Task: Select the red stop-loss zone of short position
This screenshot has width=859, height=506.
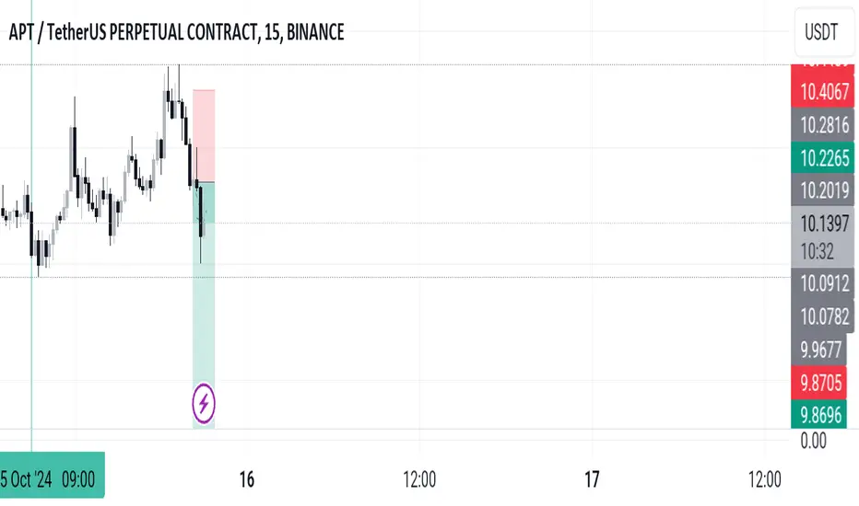Action: tap(204, 135)
